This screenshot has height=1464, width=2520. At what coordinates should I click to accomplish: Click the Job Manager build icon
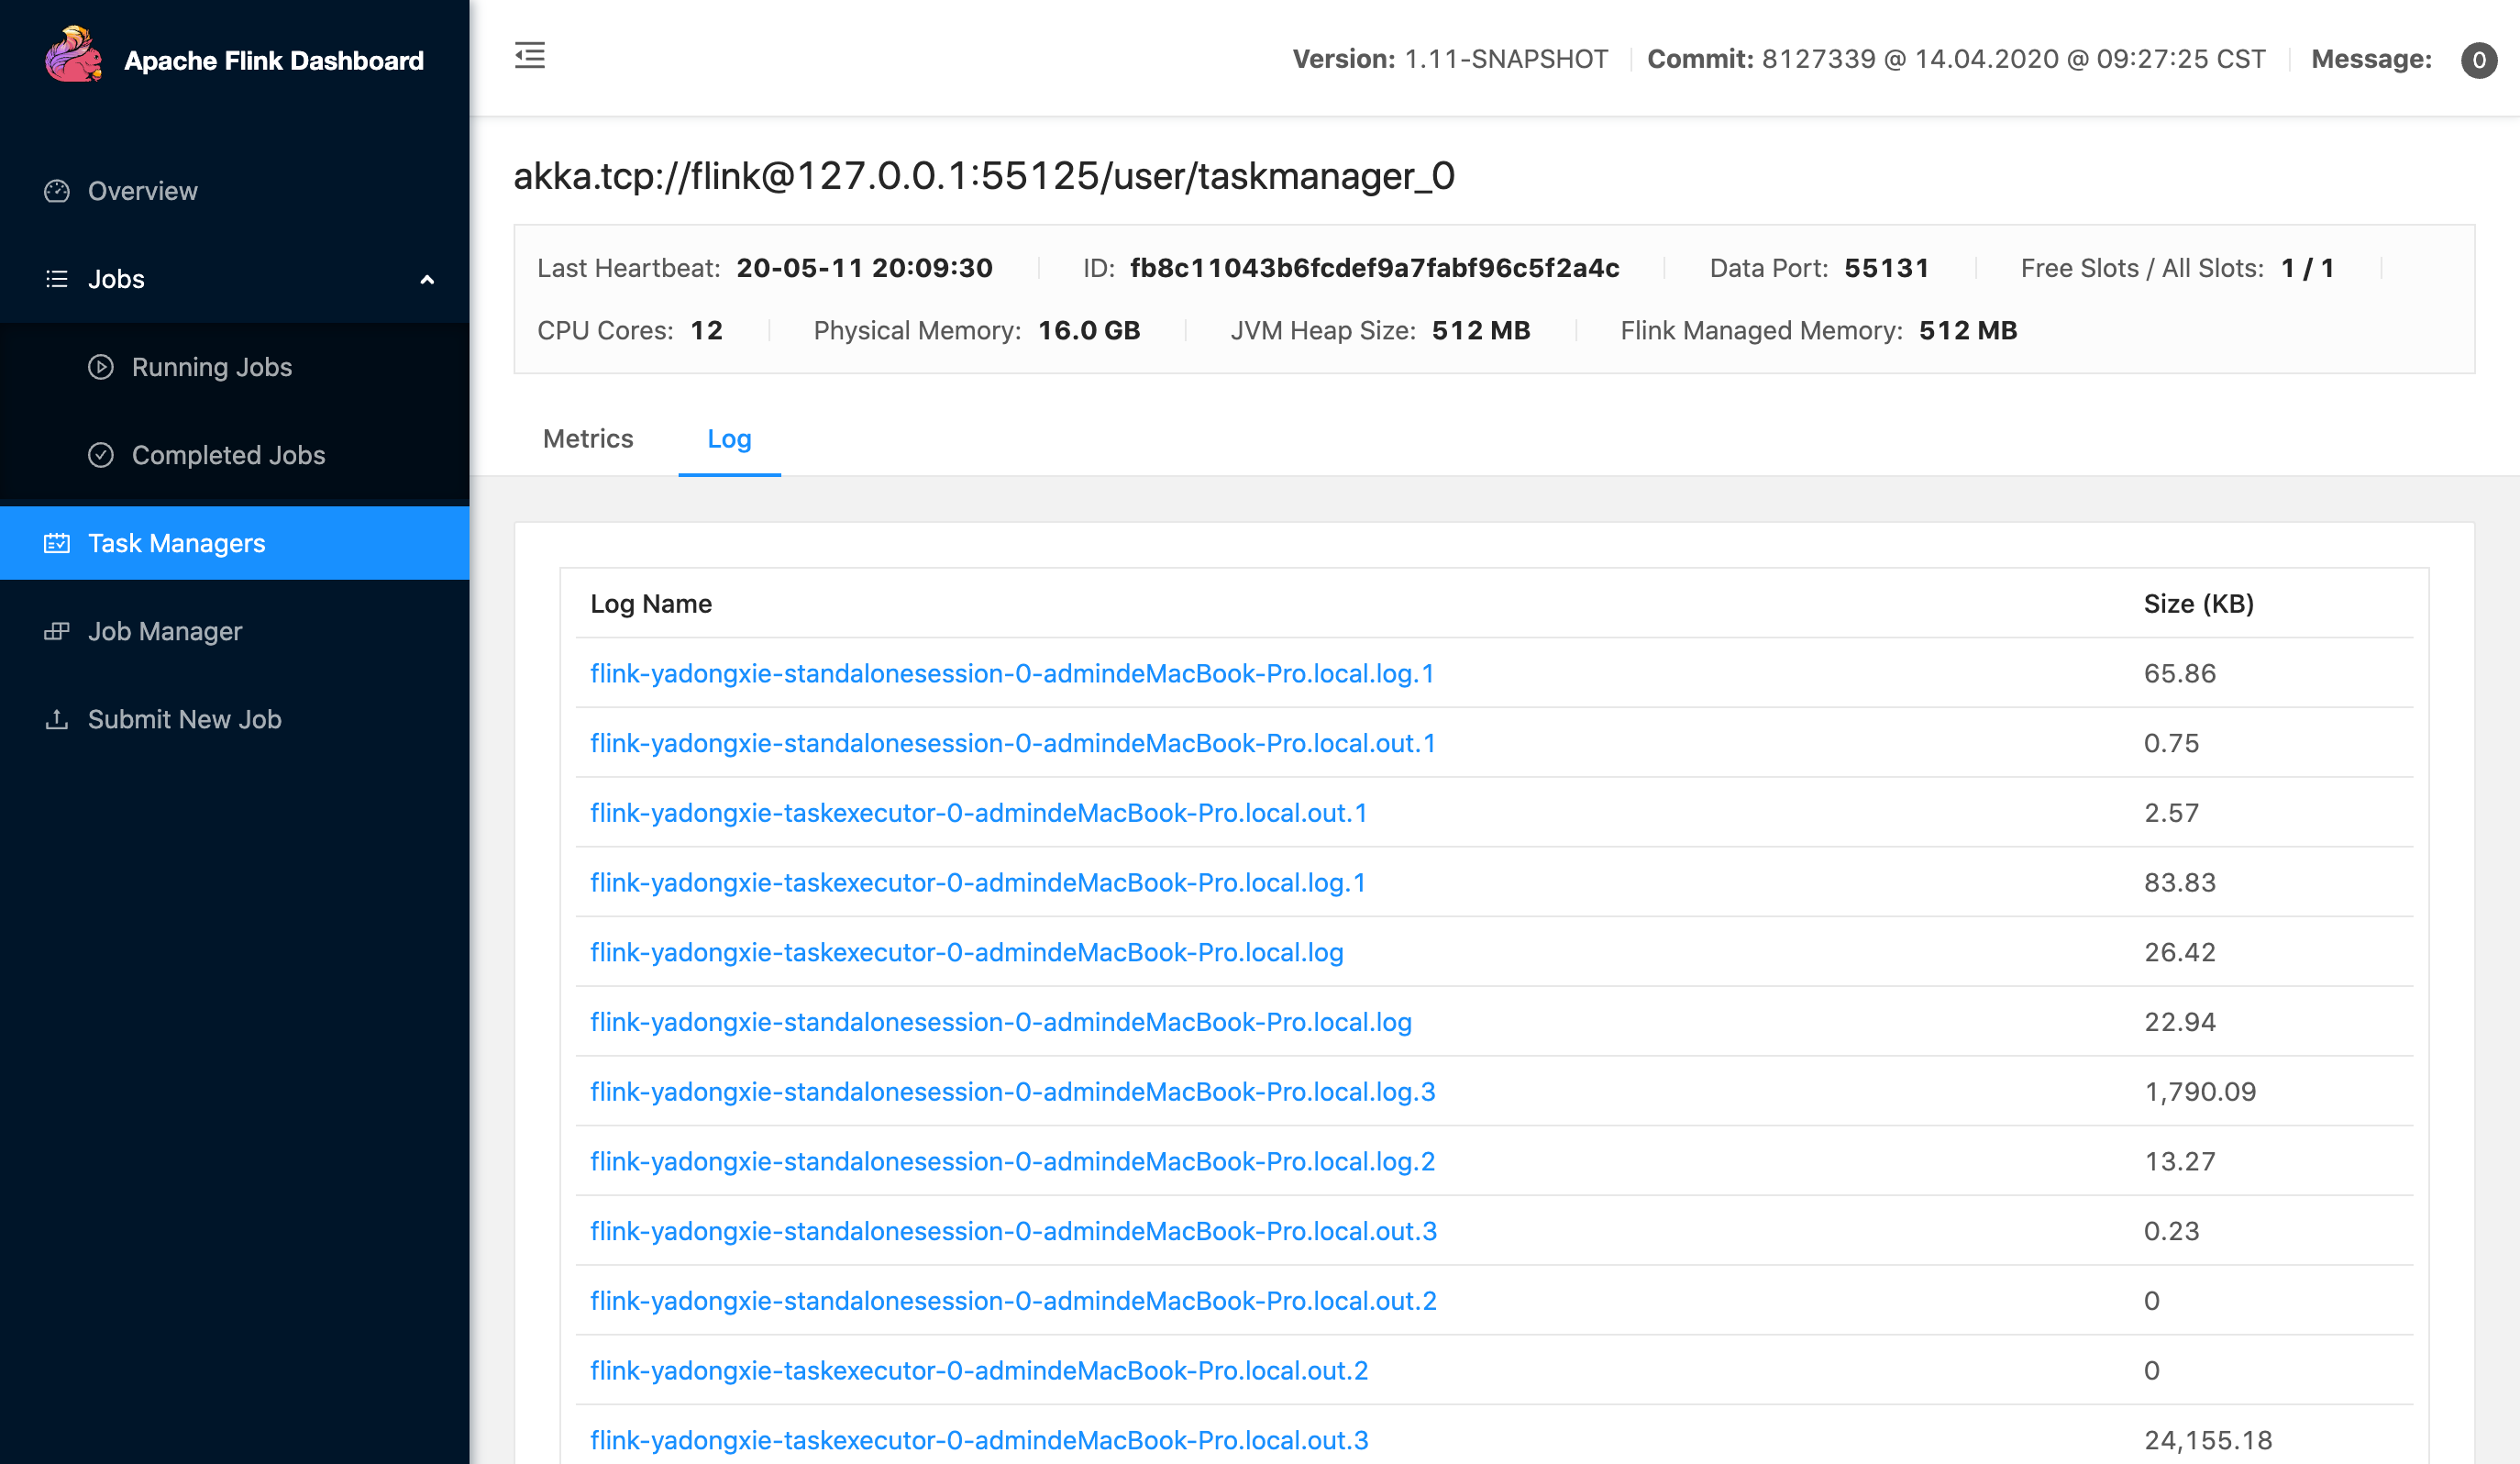pyautogui.click(x=57, y=631)
